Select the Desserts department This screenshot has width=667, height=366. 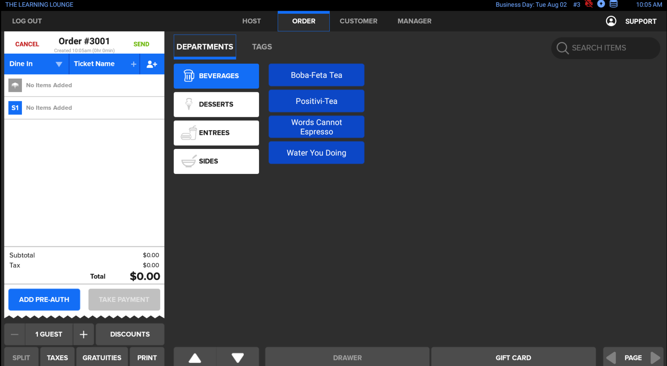pyautogui.click(x=216, y=105)
